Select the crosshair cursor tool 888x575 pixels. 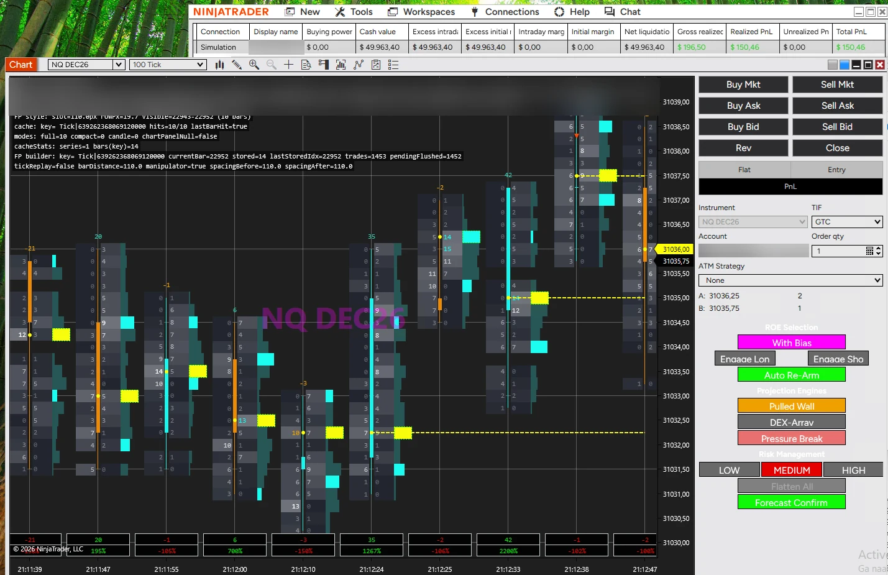click(289, 65)
